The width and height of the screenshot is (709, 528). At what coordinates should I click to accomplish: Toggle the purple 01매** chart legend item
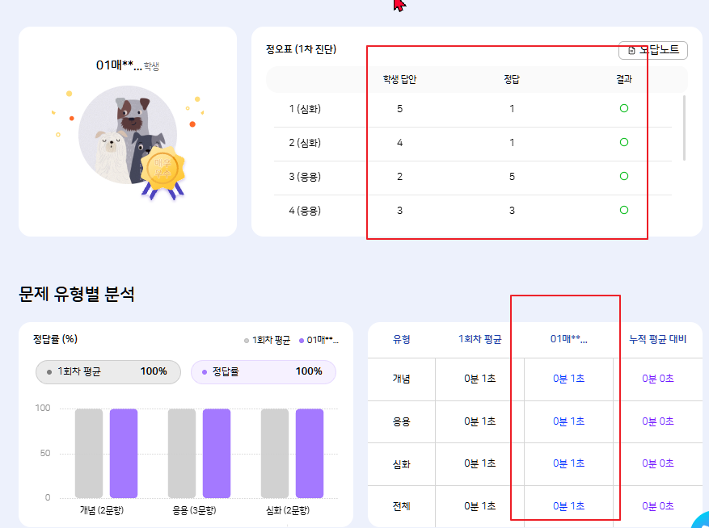point(318,340)
